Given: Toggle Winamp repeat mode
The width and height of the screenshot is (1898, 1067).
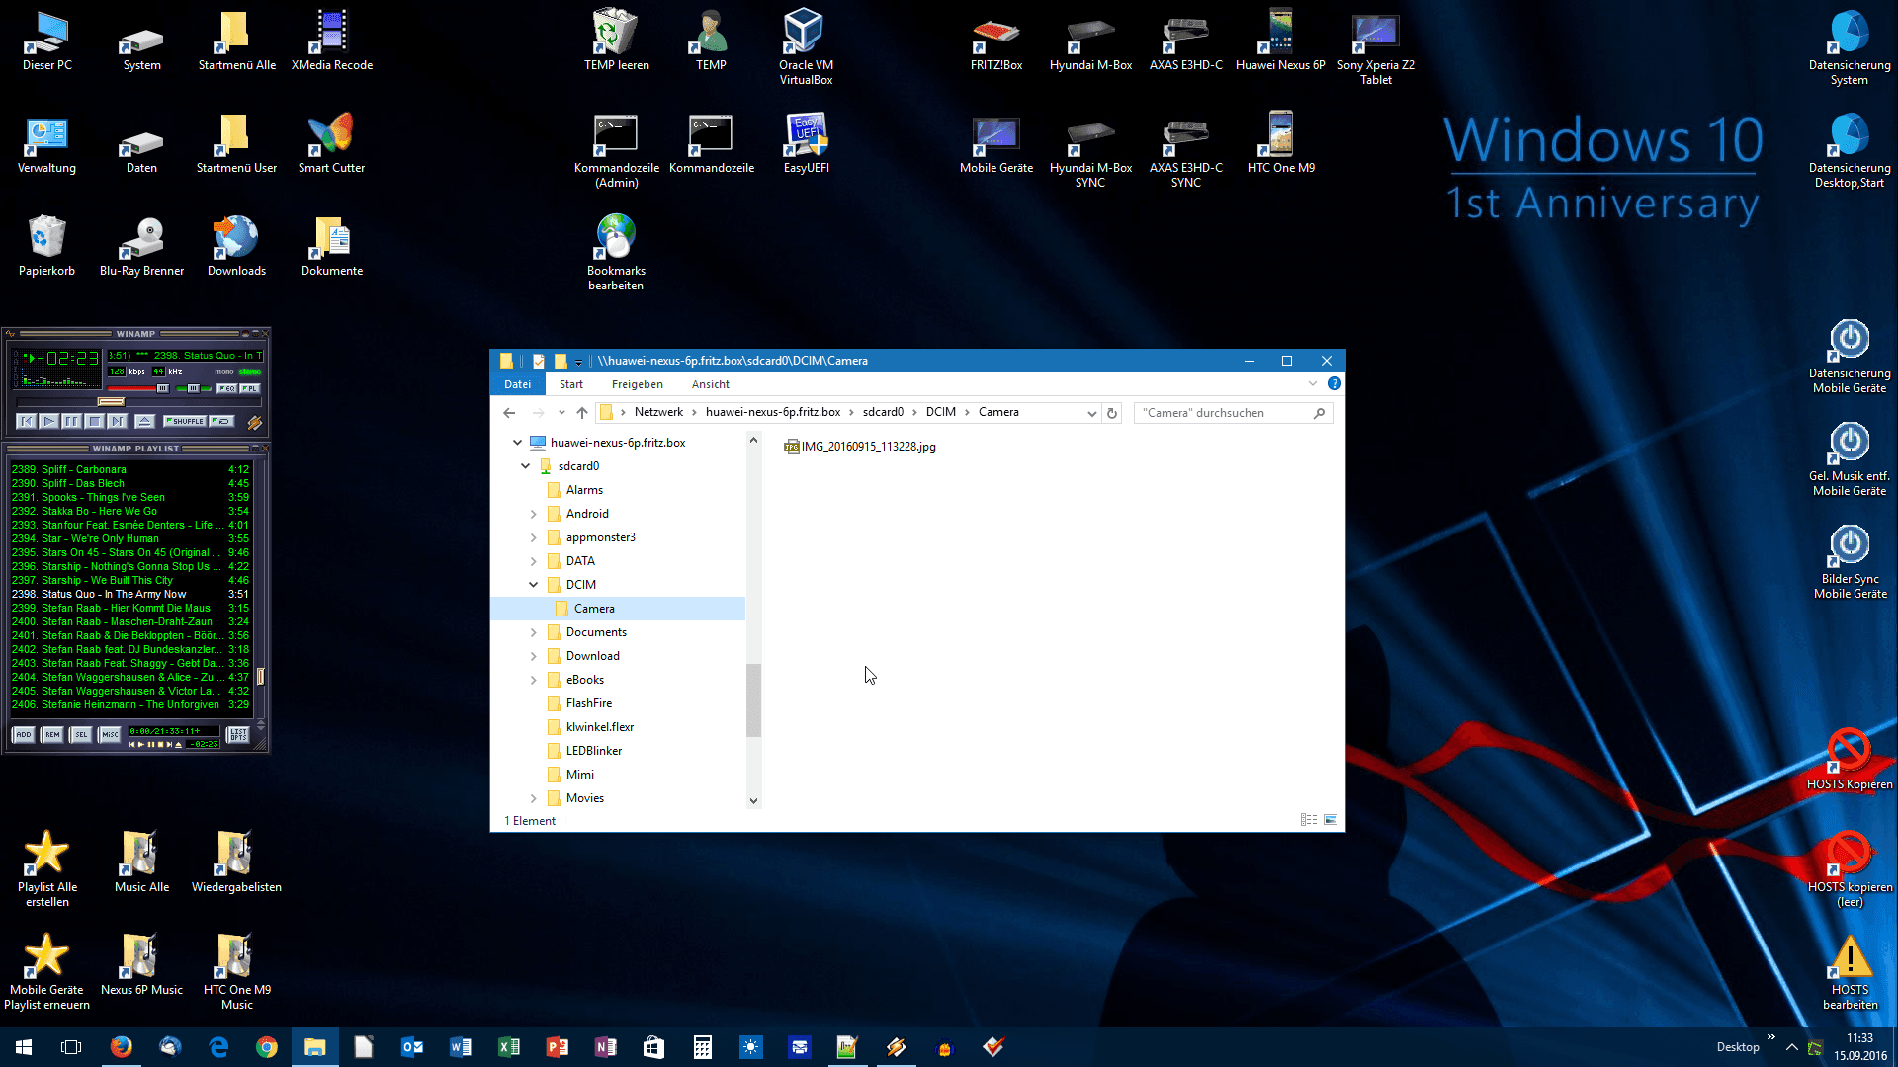Looking at the screenshot, I should [222, 421].
